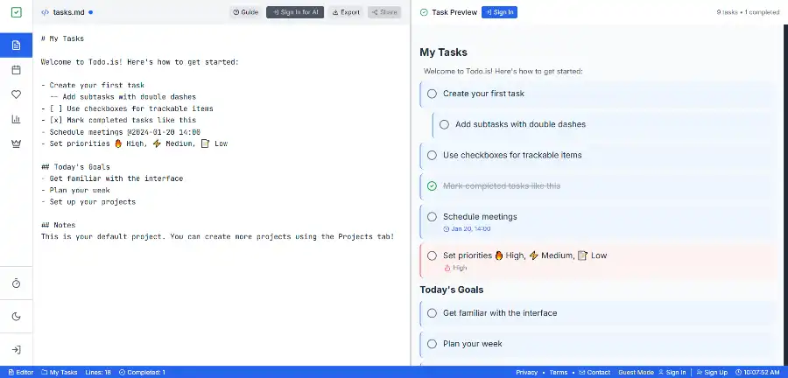Click 'Lines: 18' status bar entry

tap(98, 373)
